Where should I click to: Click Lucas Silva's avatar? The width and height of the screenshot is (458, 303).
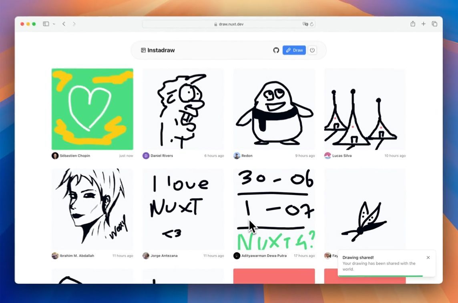click(x=327, y=156)
